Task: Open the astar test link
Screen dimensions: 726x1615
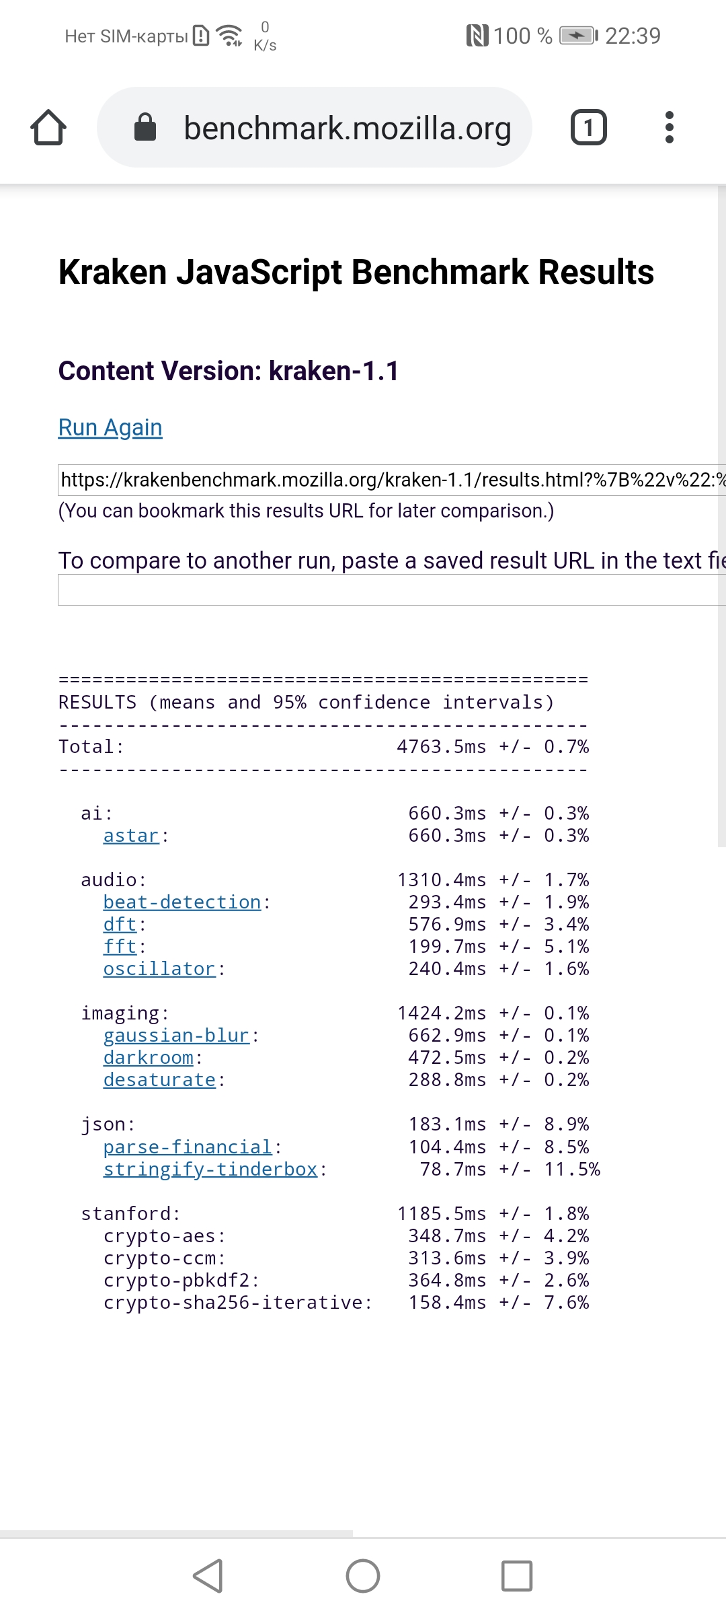Action: pyautogui.click(x=131, y=836)
